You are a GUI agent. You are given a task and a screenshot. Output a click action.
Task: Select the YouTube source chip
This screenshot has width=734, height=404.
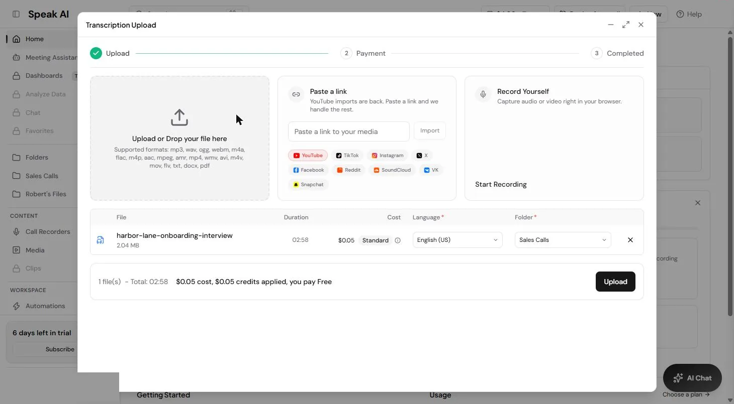click(308, 156)
